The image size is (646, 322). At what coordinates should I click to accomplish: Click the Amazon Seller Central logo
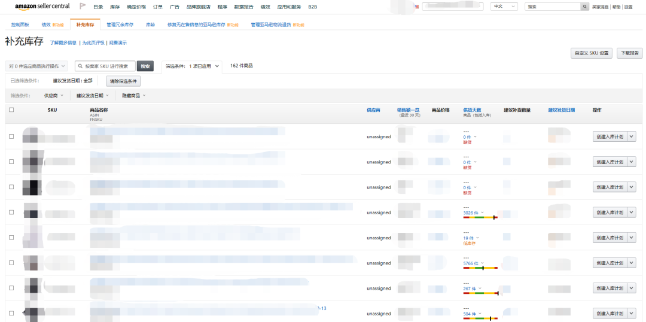coord(42,6)
